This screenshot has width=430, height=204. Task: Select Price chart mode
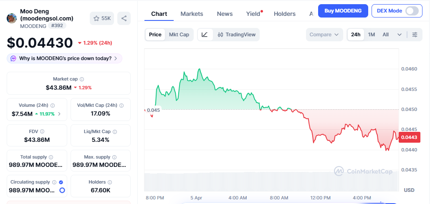click(x=155, y=35)
